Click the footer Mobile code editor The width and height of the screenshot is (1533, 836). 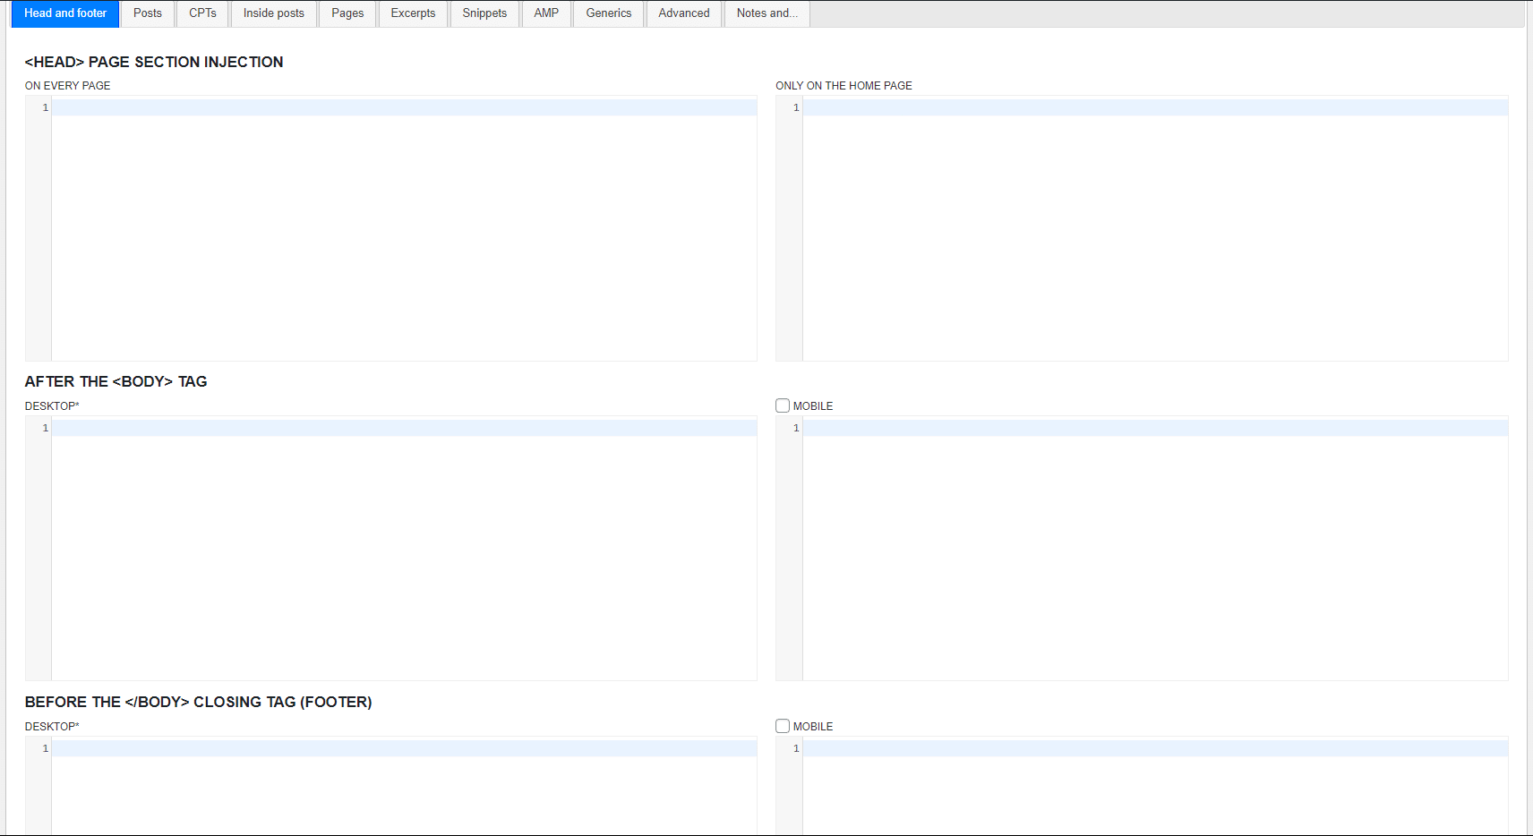click(1155, 788)
